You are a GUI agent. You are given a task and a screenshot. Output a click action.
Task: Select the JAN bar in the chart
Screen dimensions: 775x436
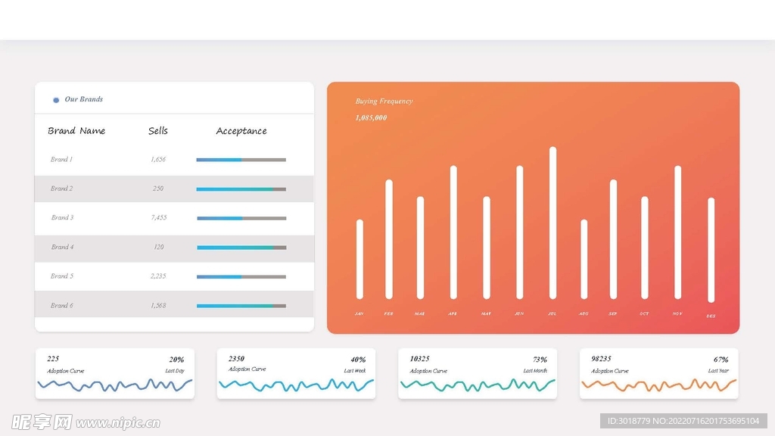pyautogui.click(x=359, y=259)
